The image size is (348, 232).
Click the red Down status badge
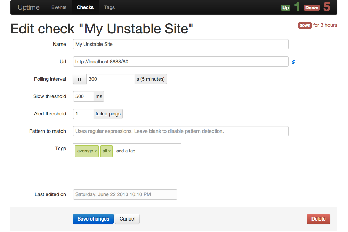click(311, 8)
